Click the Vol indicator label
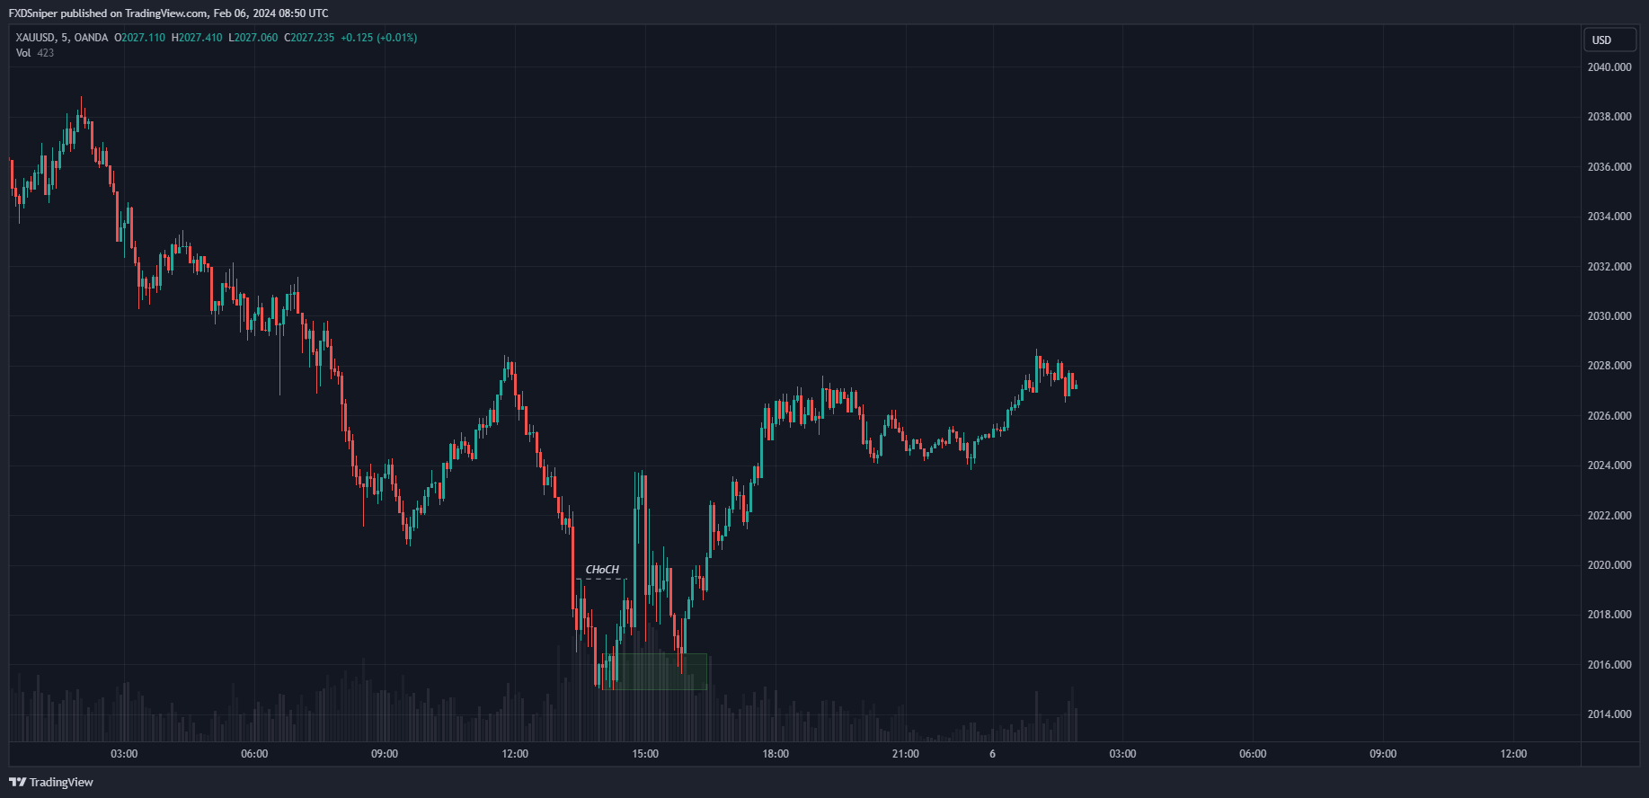This screenshot has height=798, width=1649. (x=23, y=53)
